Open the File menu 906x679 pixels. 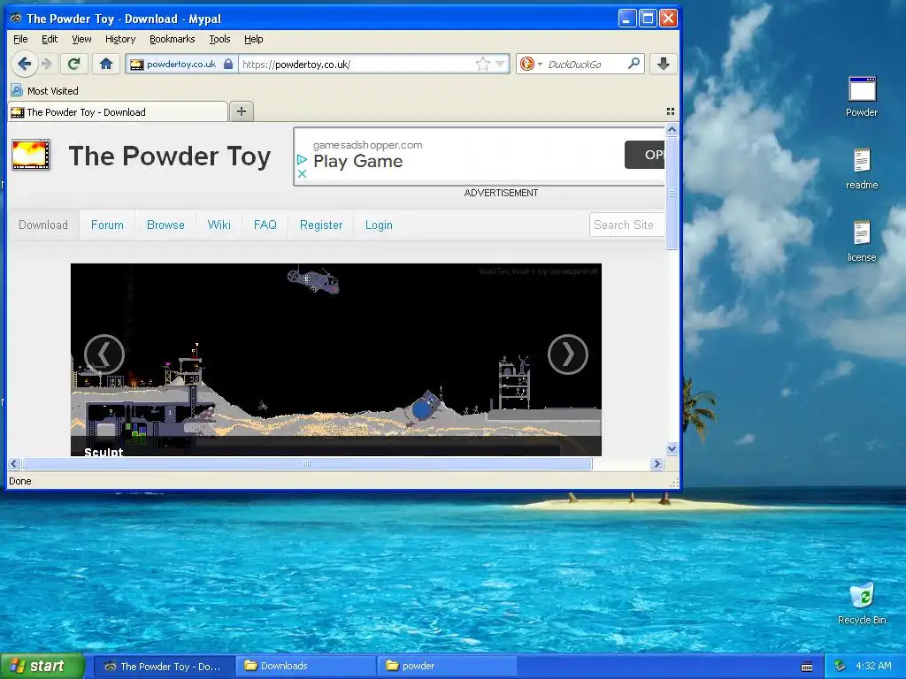pyautogui.click(x=20, y=39)
